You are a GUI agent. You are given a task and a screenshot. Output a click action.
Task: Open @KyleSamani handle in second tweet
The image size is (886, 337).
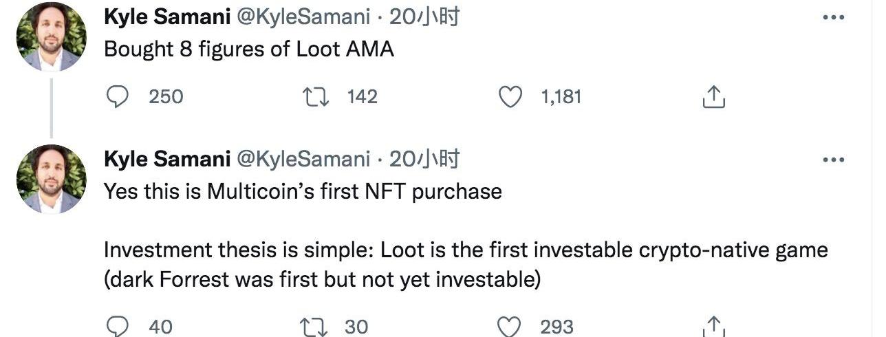click(x=303, y=160)
